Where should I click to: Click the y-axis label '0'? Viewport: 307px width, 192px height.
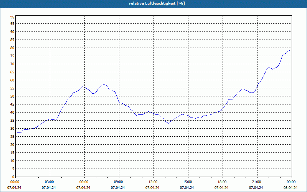(x=13, y=177)
